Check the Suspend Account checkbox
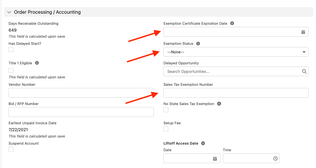316x168 pixels. [11, 149]
